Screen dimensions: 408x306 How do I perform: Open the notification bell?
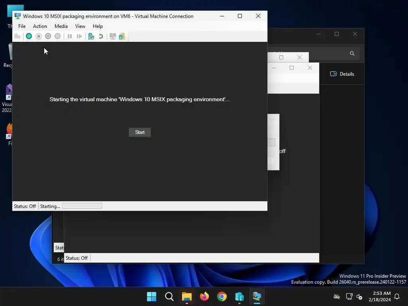coord(397,296)
